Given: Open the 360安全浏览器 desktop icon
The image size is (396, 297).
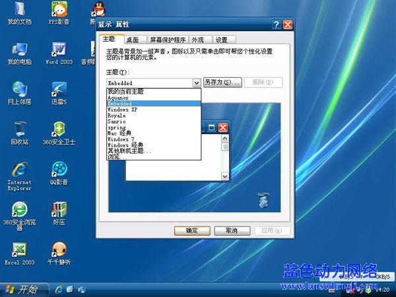Looking at the screenshot, I should pos(19,216).
